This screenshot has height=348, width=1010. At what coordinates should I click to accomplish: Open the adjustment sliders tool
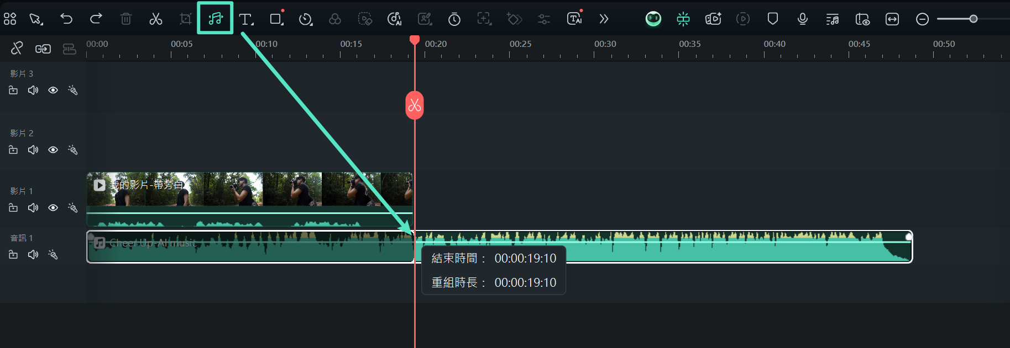tap(544, 19)
